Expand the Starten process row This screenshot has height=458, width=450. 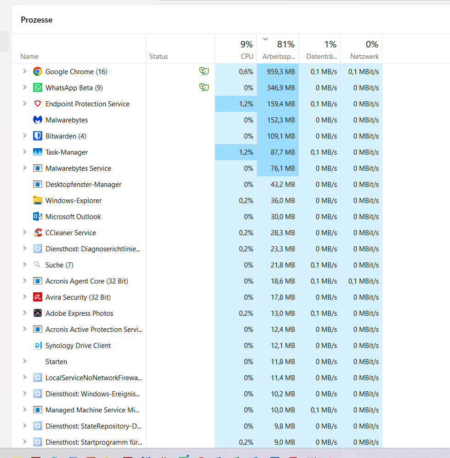[25, 361]
